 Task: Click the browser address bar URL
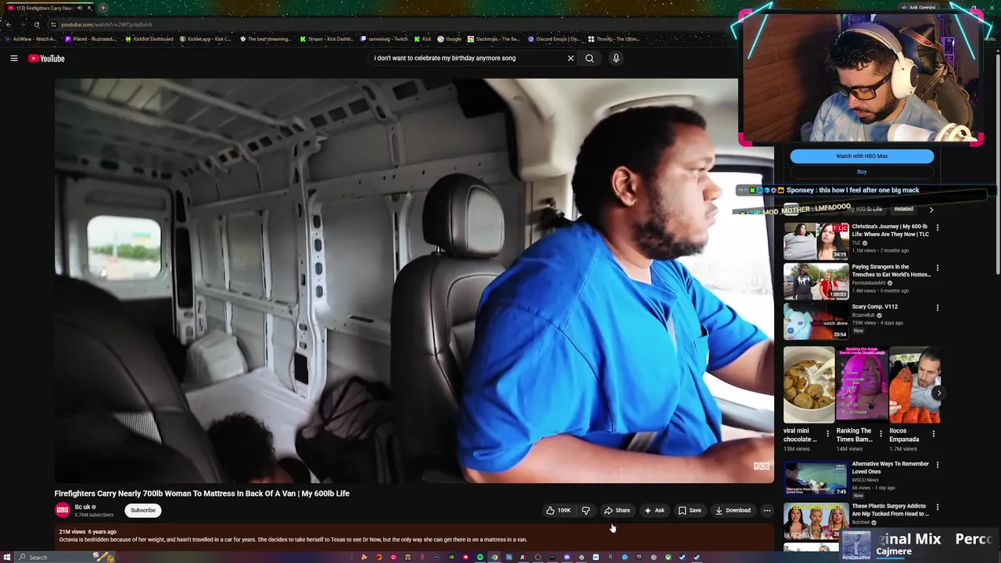[x=106, y=24]
